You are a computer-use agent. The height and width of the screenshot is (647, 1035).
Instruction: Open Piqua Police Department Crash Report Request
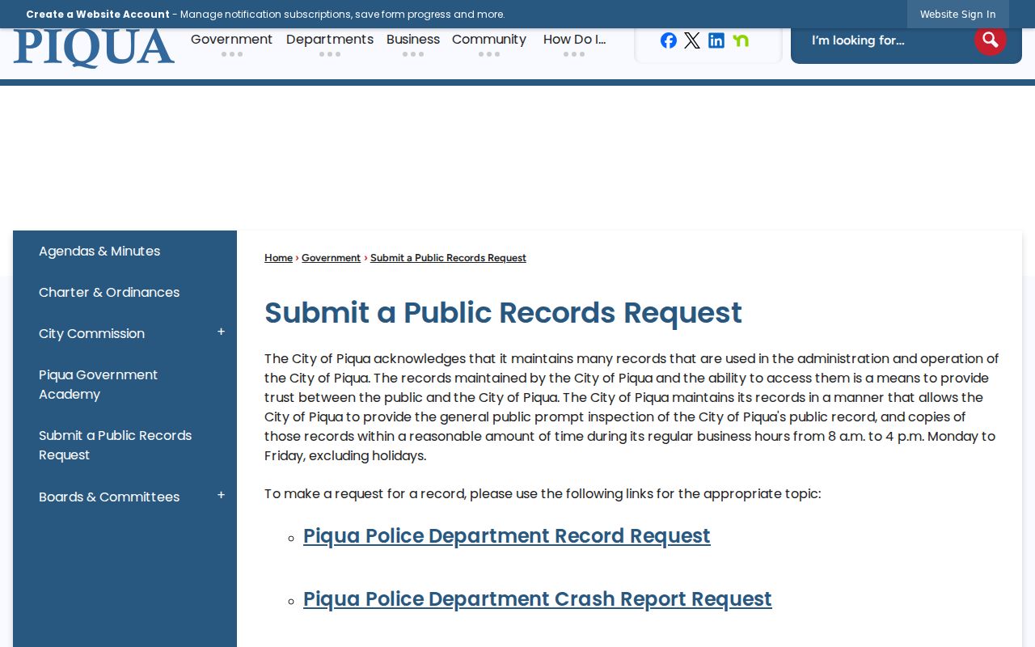(538, 598)
